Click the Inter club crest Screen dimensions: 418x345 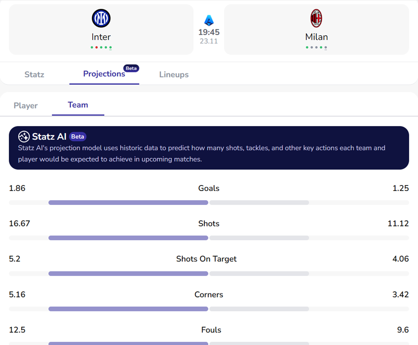tap(101, 19)
